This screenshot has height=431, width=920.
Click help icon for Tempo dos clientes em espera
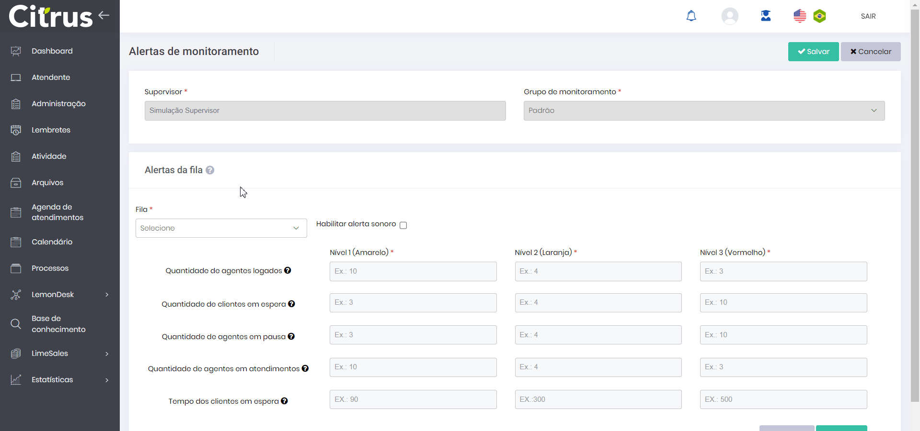pos(284,401)
